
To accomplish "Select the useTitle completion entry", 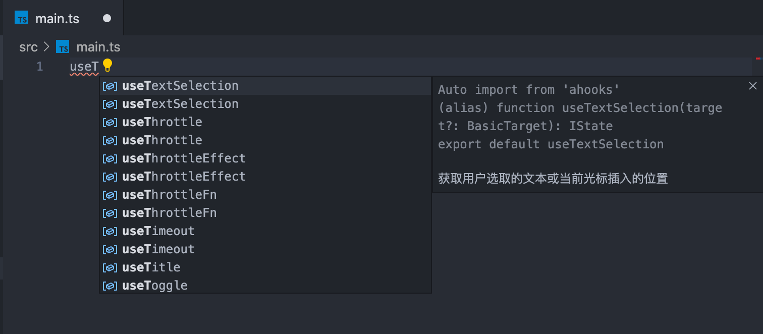I will click(151, 267).
